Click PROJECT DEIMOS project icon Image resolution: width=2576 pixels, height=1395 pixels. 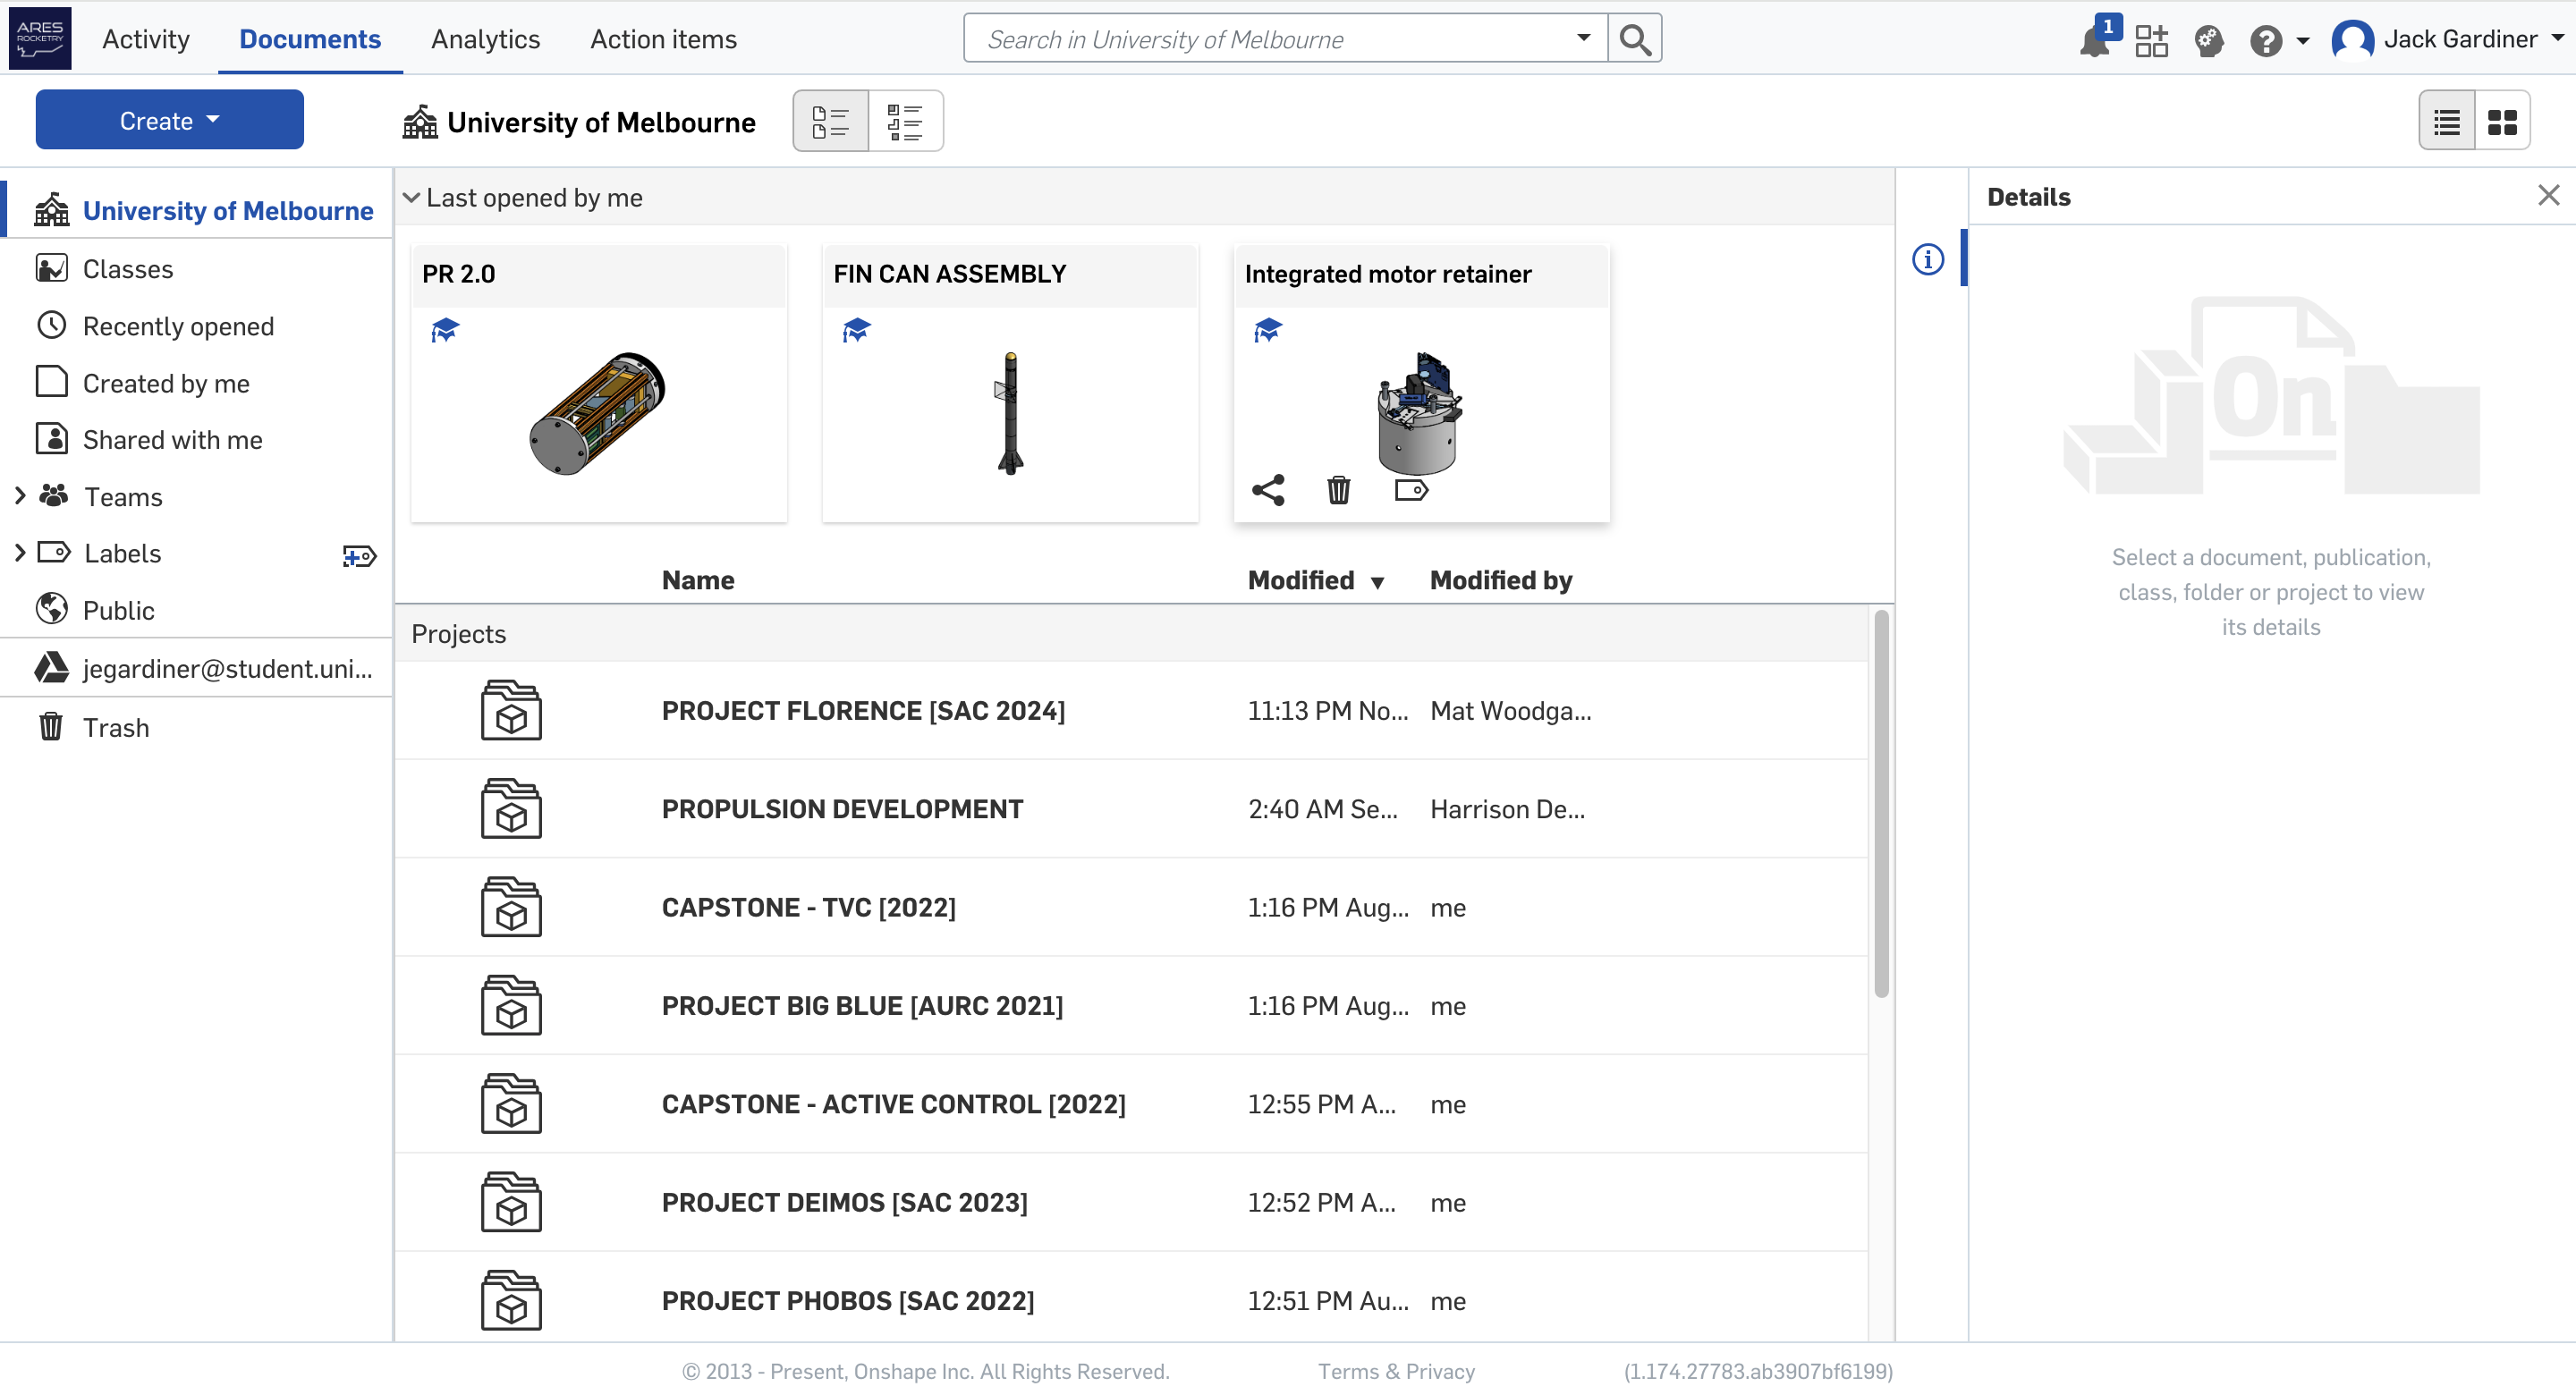[x=511, y=1202]
